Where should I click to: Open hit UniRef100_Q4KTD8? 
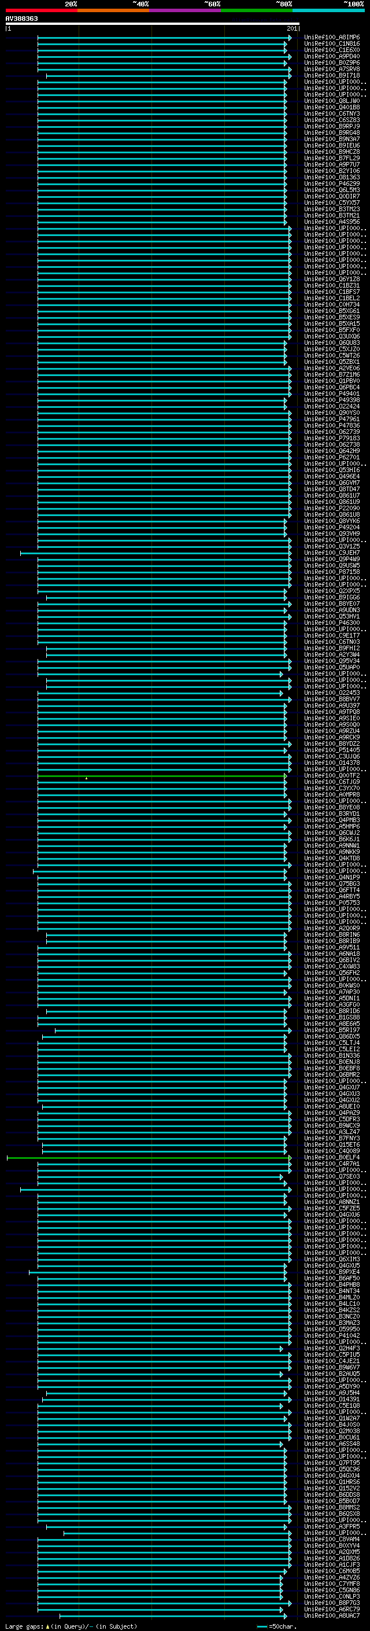[x=331, y=858]
